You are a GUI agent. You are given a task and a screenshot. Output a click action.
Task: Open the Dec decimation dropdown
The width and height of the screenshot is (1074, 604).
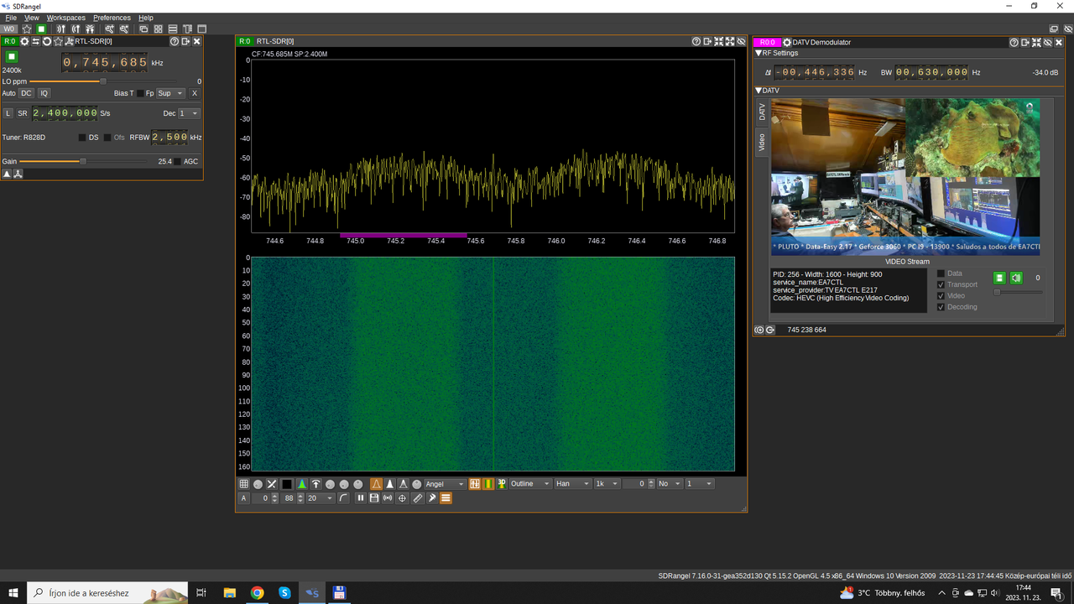point(189,113)
